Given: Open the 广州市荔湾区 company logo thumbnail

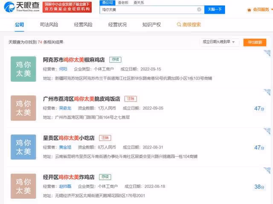Looking at the screenshot, I should tap(23, 108).
